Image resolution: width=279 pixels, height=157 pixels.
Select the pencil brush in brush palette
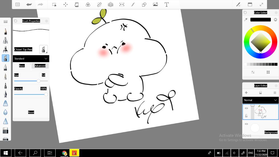pos(5,32)
